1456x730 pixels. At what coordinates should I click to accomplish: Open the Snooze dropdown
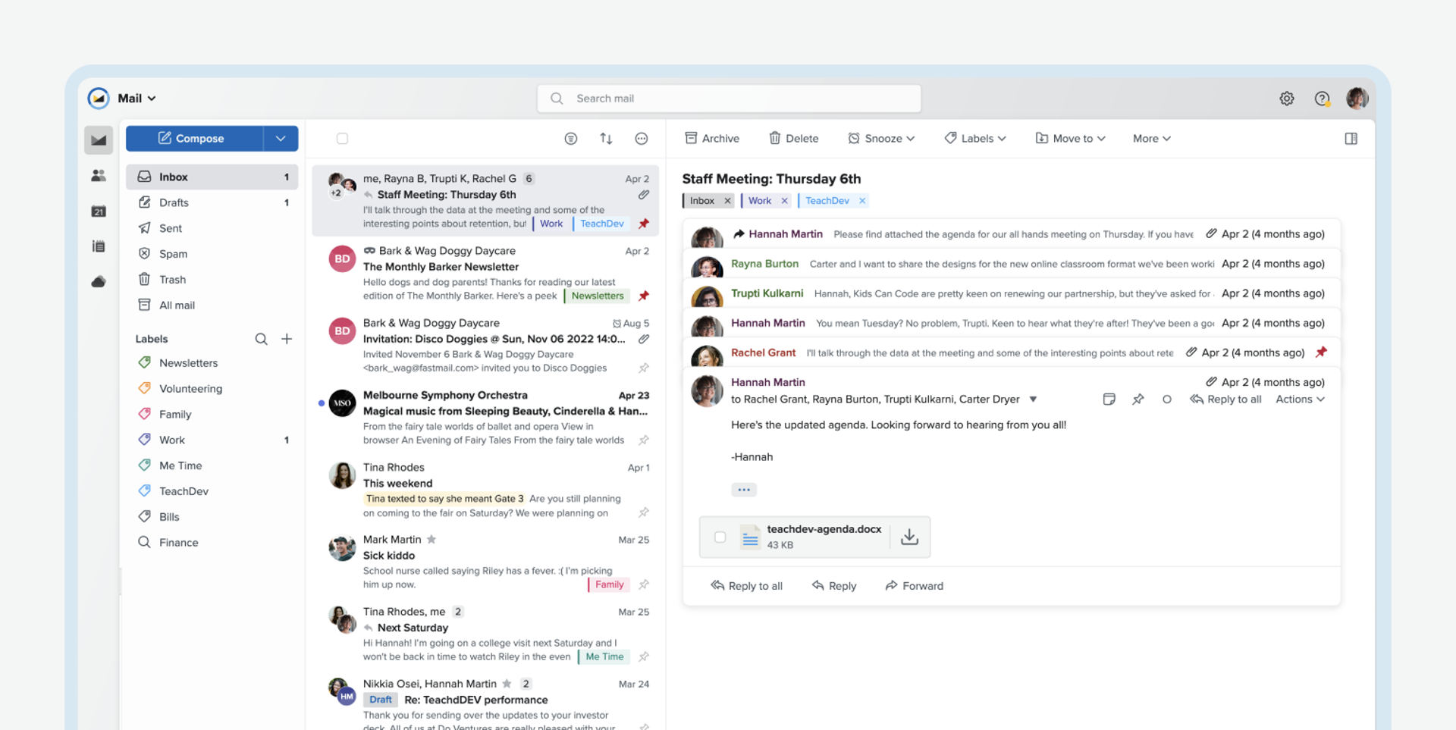coord(881,139)
